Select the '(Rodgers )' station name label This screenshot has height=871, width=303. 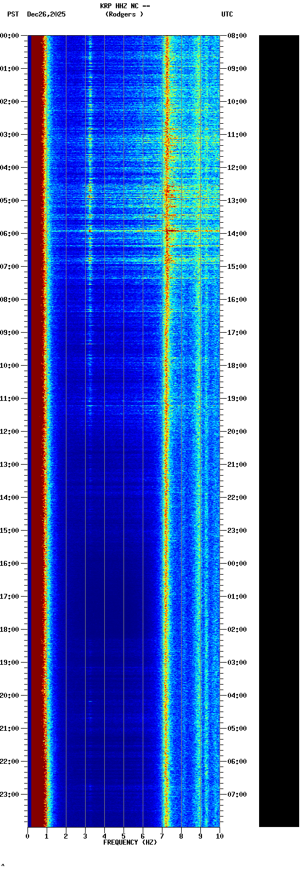click(x=124, y=14)
